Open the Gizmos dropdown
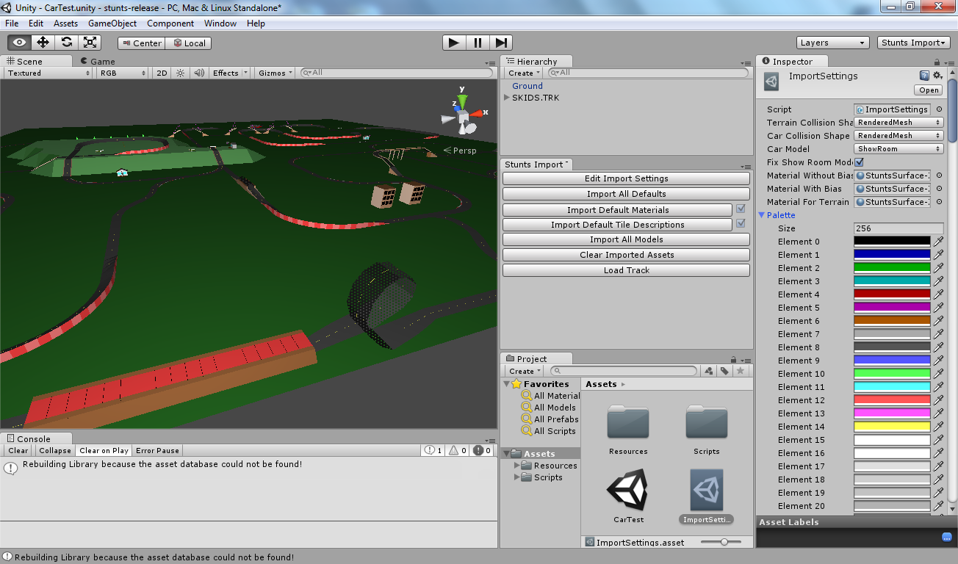The height and width of the screenshot is (564, 958). coord(275,73)
